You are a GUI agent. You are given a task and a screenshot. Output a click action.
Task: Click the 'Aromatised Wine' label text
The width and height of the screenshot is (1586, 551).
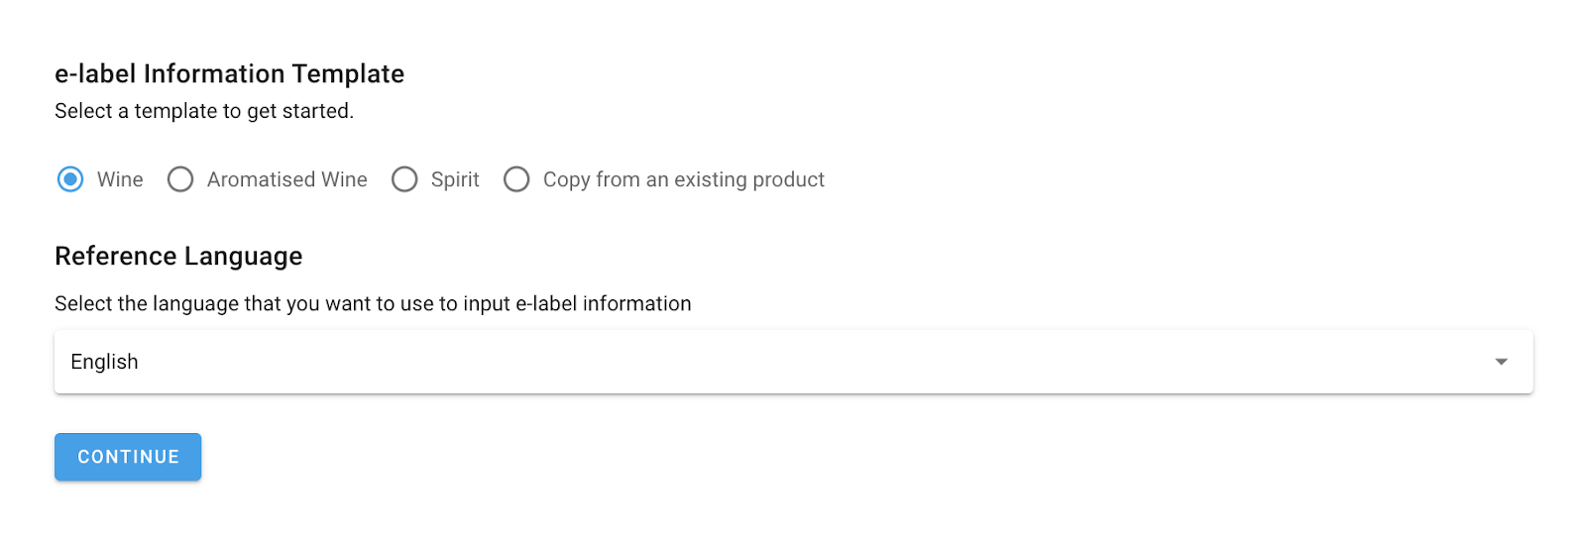[x=286, y=179]
